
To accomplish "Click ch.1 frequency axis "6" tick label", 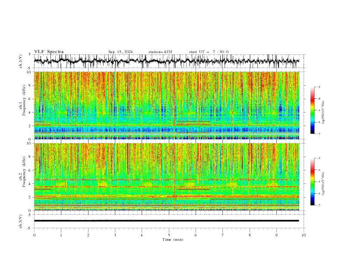I will (30, 99).
